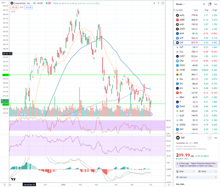Click the CLF logo icon

coord(177,47)
